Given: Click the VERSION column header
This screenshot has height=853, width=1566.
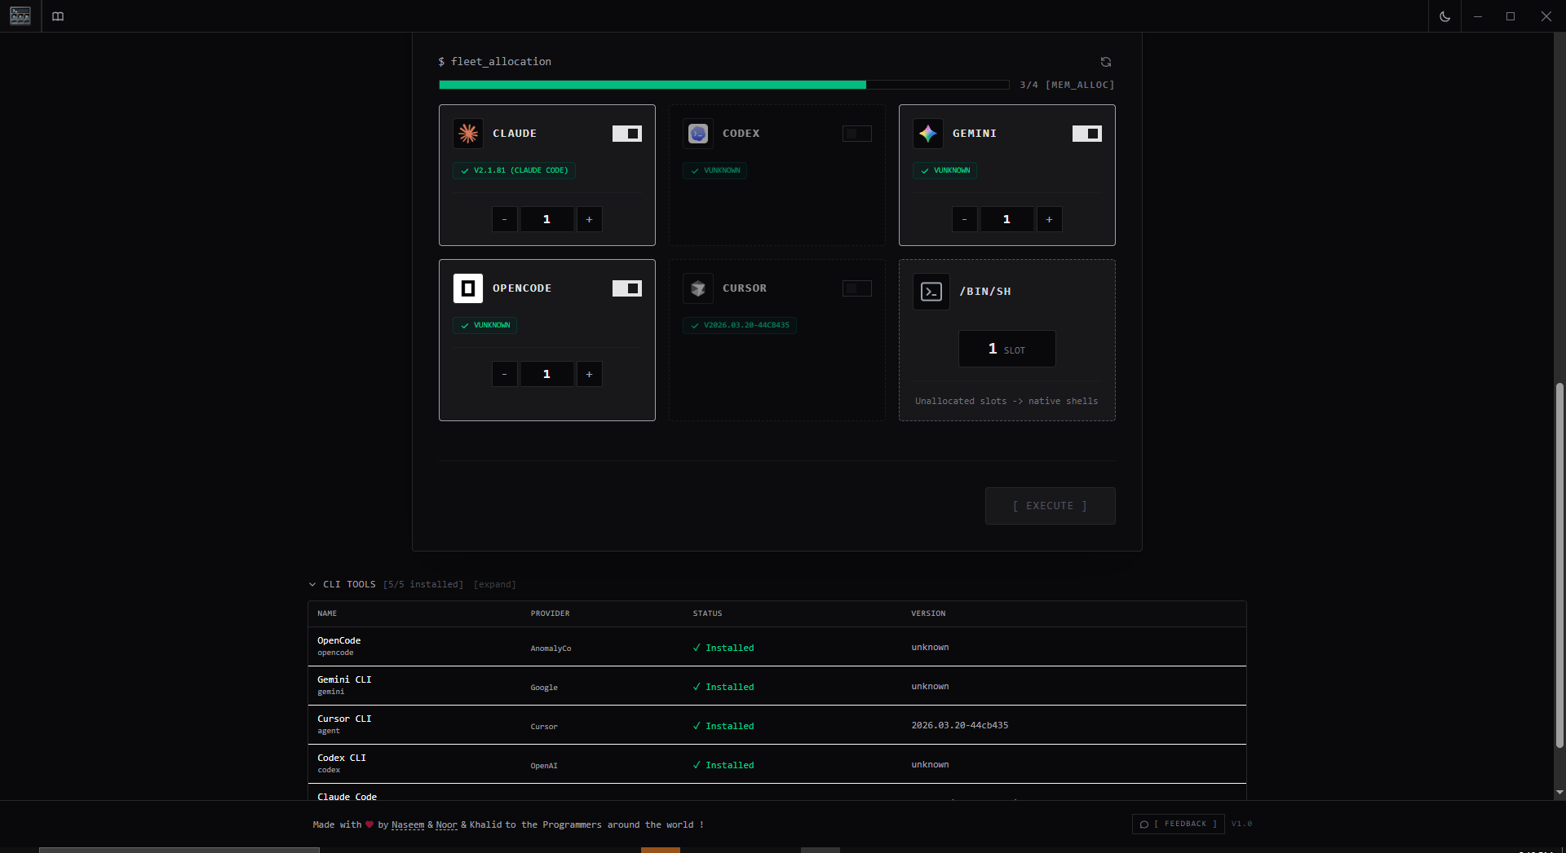Looking at the screenshot, I should click(x=929, y=613).
